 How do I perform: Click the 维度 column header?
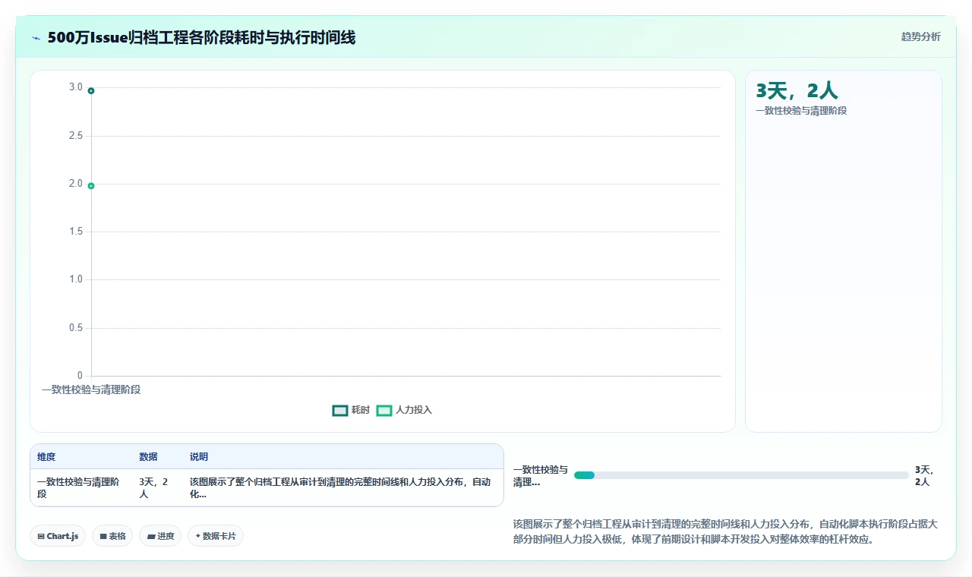pos(46,456)
